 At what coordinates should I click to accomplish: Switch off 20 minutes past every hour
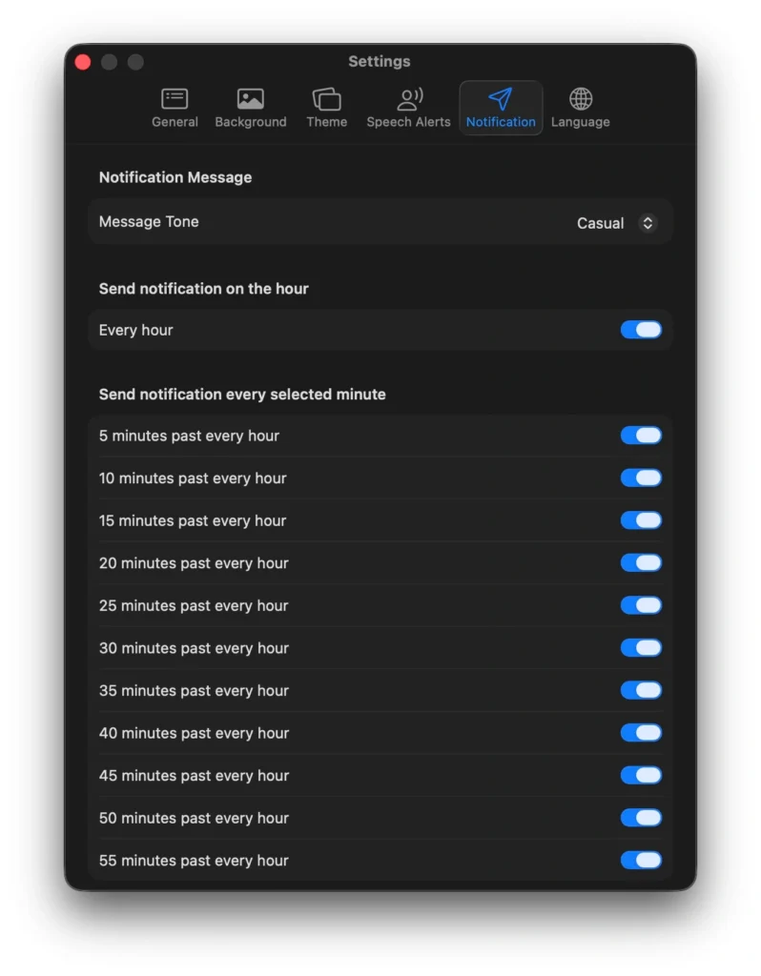click(x=641, y=563)
